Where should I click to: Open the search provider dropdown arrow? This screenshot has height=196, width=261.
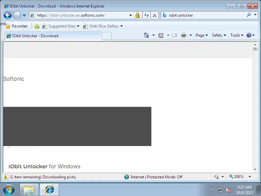coord(255,15)
